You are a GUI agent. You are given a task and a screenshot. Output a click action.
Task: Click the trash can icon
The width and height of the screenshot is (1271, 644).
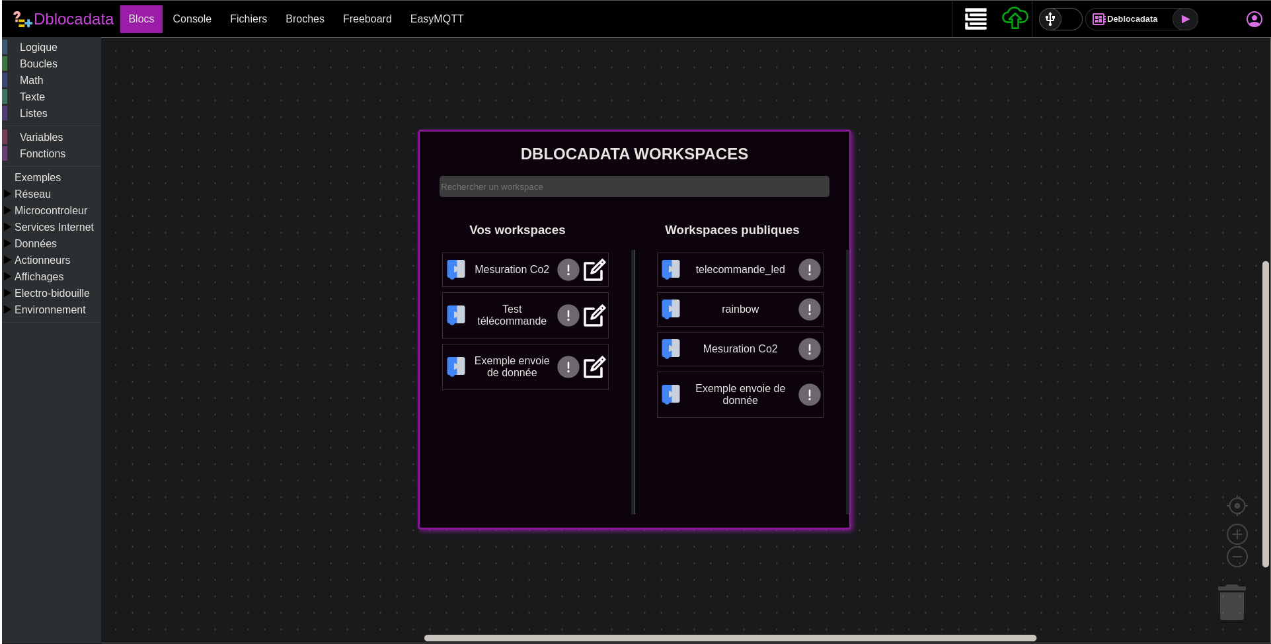pyautogui.click(x=1231, y=602)
